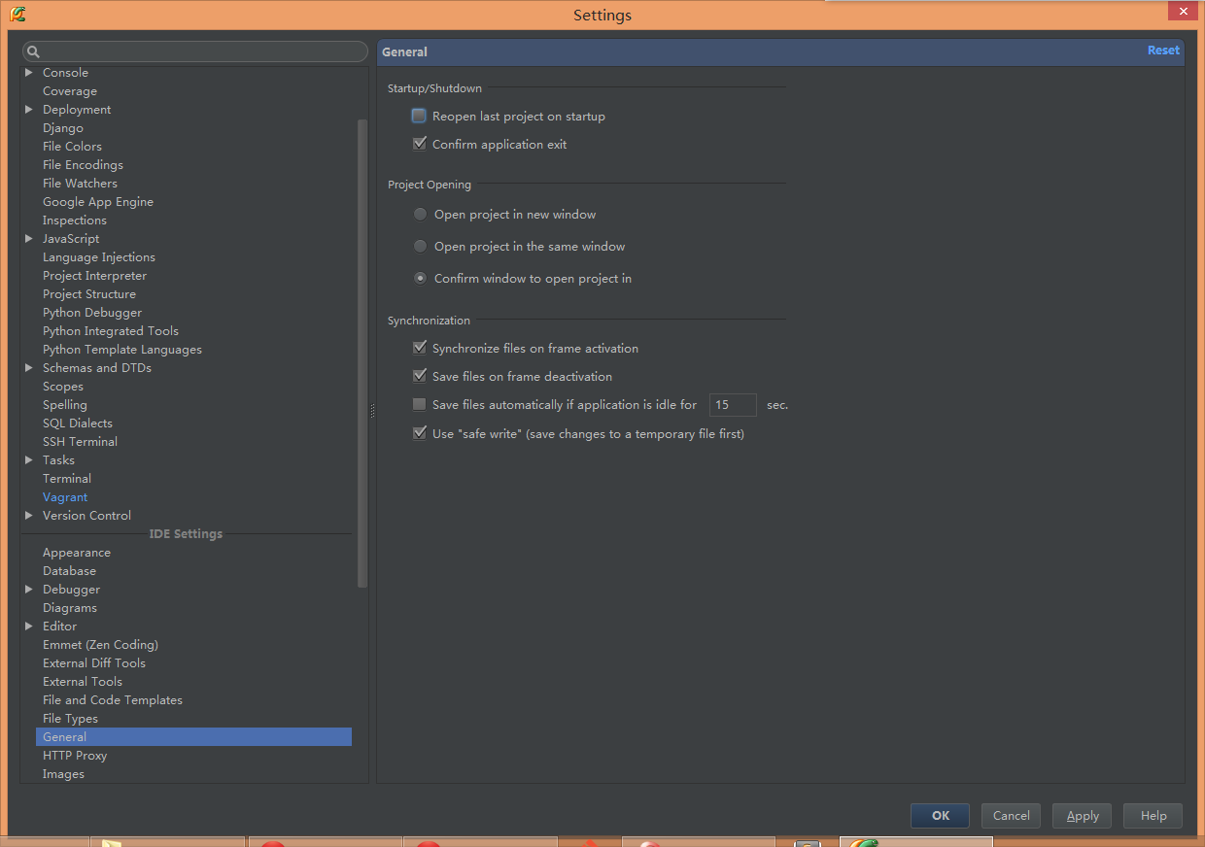Select Python Debugger in the settings list

[x=92, y=313]
